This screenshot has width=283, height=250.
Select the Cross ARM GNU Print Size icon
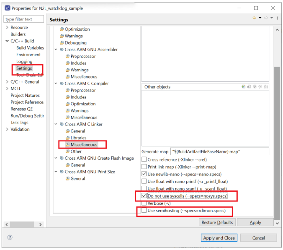62,172
